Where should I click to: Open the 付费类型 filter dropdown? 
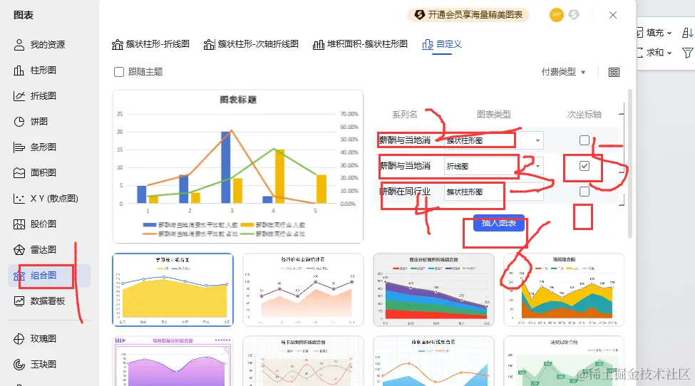click(x=563, y=72)
